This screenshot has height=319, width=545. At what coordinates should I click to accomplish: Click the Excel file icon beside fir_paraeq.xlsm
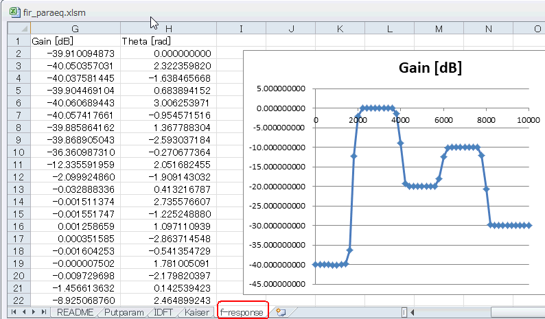(15, 12)
